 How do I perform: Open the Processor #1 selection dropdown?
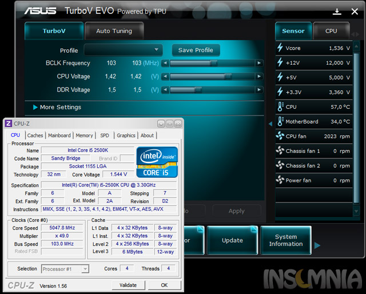(x=65, y=269)
